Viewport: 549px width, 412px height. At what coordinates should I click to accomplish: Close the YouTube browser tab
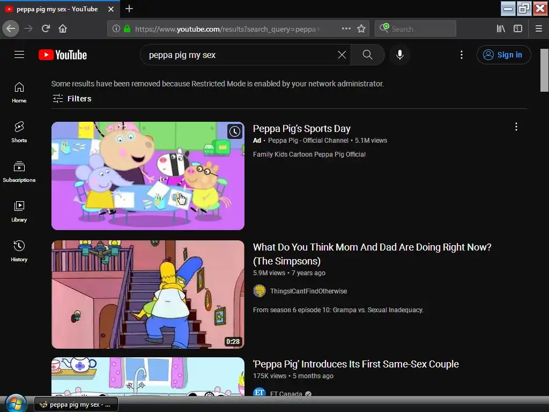tap(111, 9)
